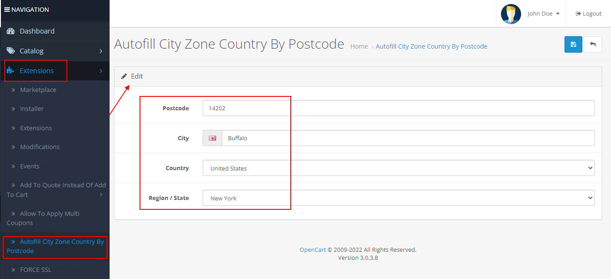Click the Edit pencil icon

click(x=124, y=76)
